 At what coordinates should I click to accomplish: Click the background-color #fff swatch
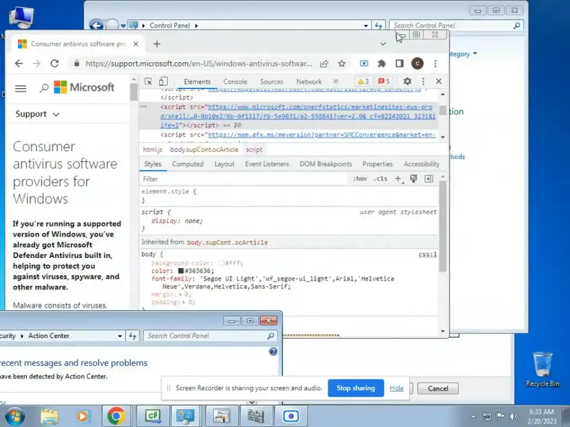click(221, 263)
